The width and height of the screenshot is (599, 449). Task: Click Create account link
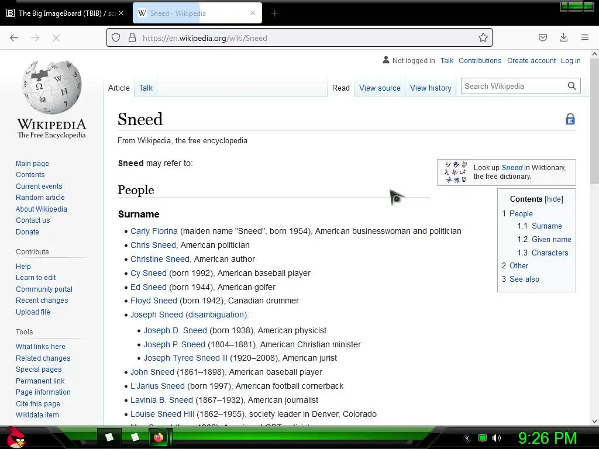tap(531, 61)
